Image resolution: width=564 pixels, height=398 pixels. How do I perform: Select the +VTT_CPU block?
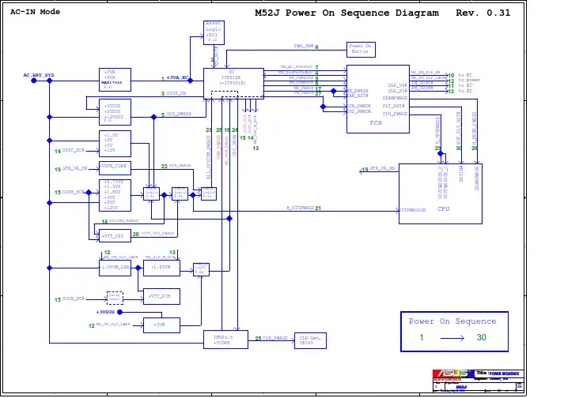115,235
